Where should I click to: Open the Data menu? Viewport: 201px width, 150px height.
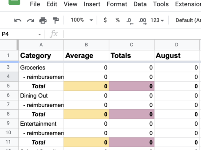coord(140,4)
